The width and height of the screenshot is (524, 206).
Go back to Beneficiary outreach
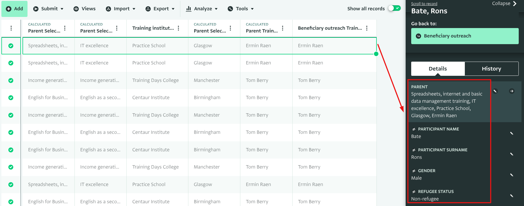(x=465, y=36)
